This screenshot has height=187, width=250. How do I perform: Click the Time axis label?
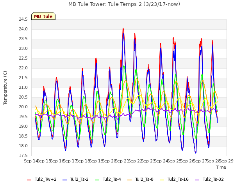221,167
